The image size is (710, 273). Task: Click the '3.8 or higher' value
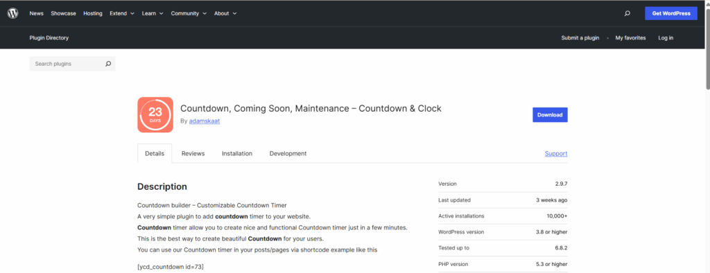click(551, 232)
